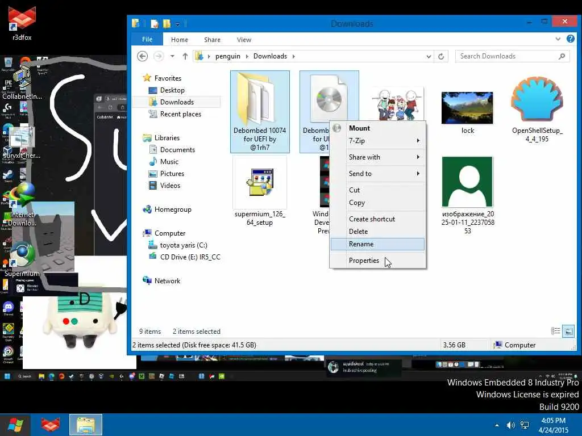Select Recent places in navigation pane

[175, 114]
